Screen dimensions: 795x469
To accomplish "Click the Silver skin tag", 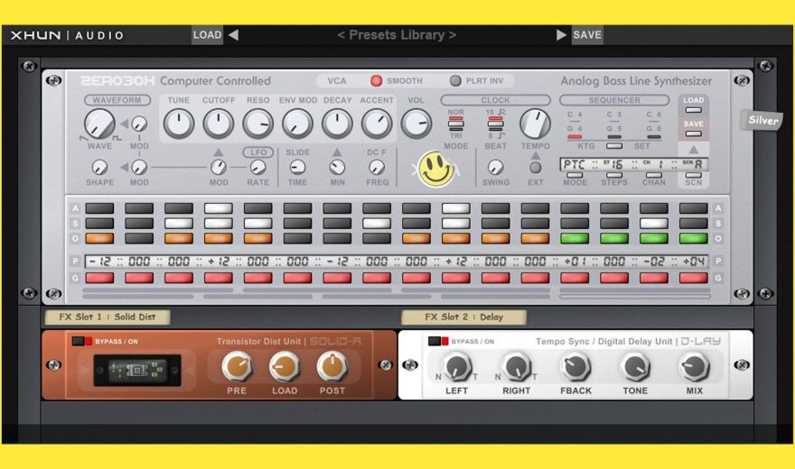I will click(762, 120).
